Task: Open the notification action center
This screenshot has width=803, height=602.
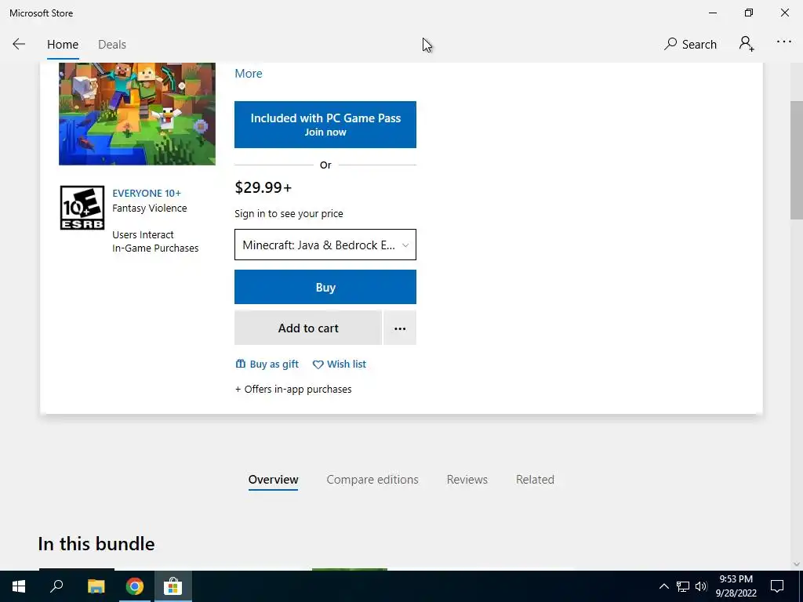Action: click(x=777, y=586)
